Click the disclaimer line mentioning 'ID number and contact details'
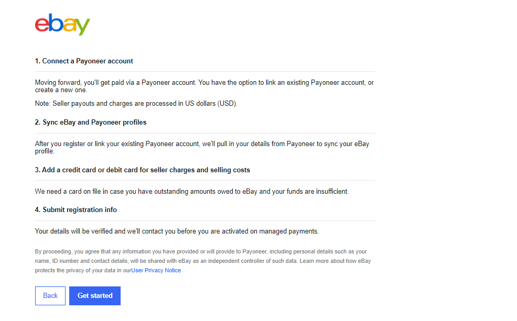Viewport: 517px width, 321px height. [203, 261]
